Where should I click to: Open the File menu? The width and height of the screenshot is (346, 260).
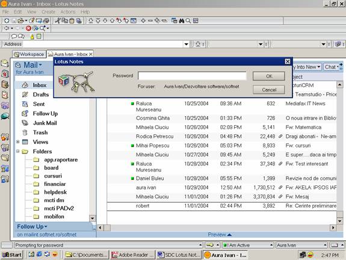pos(5,11)
